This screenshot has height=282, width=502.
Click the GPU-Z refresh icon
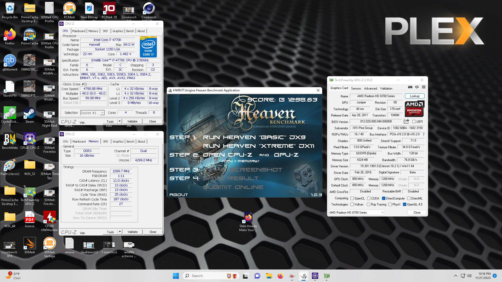click(417, 87)
